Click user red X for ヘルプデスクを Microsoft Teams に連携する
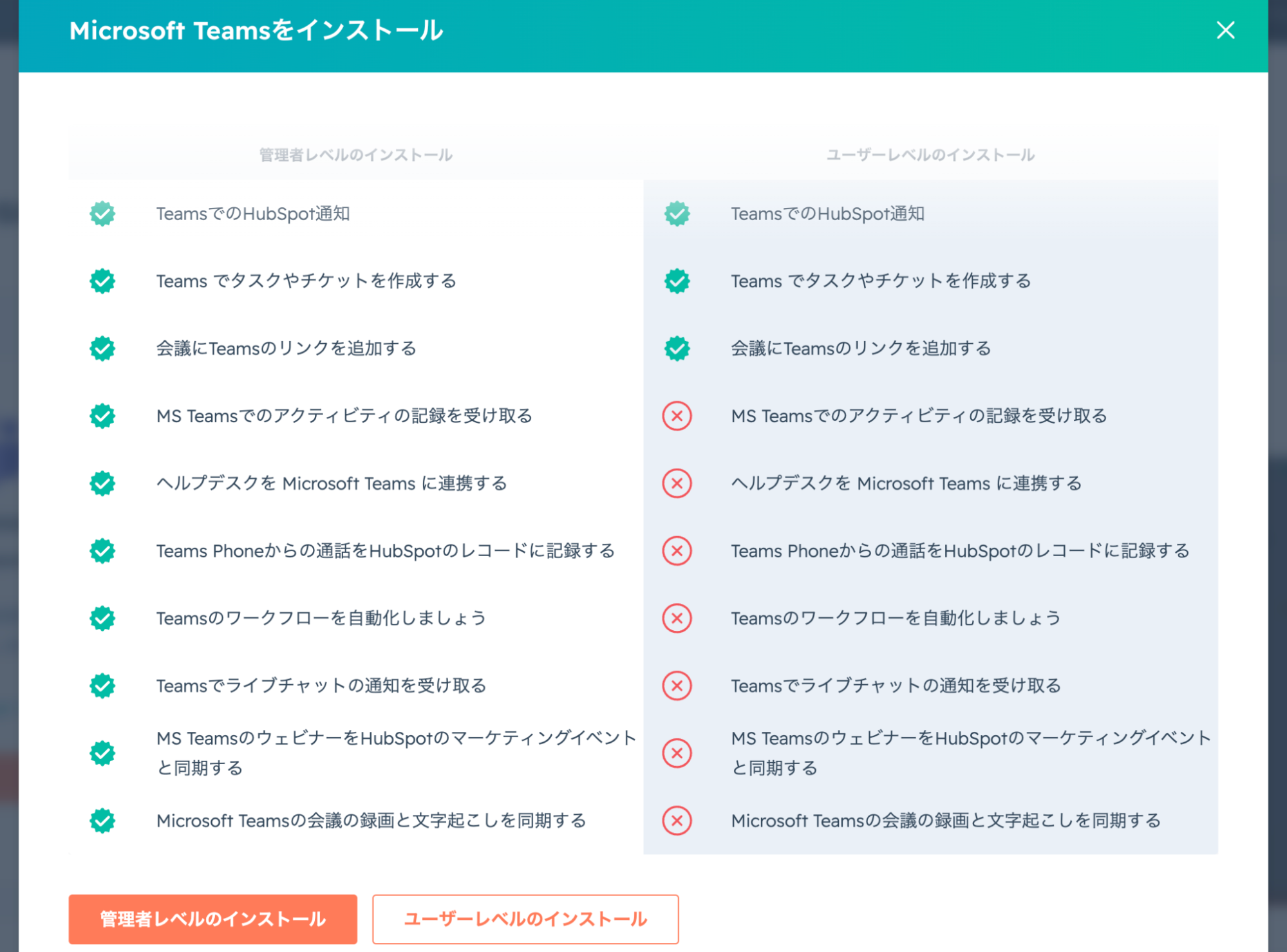 point(677,483)
